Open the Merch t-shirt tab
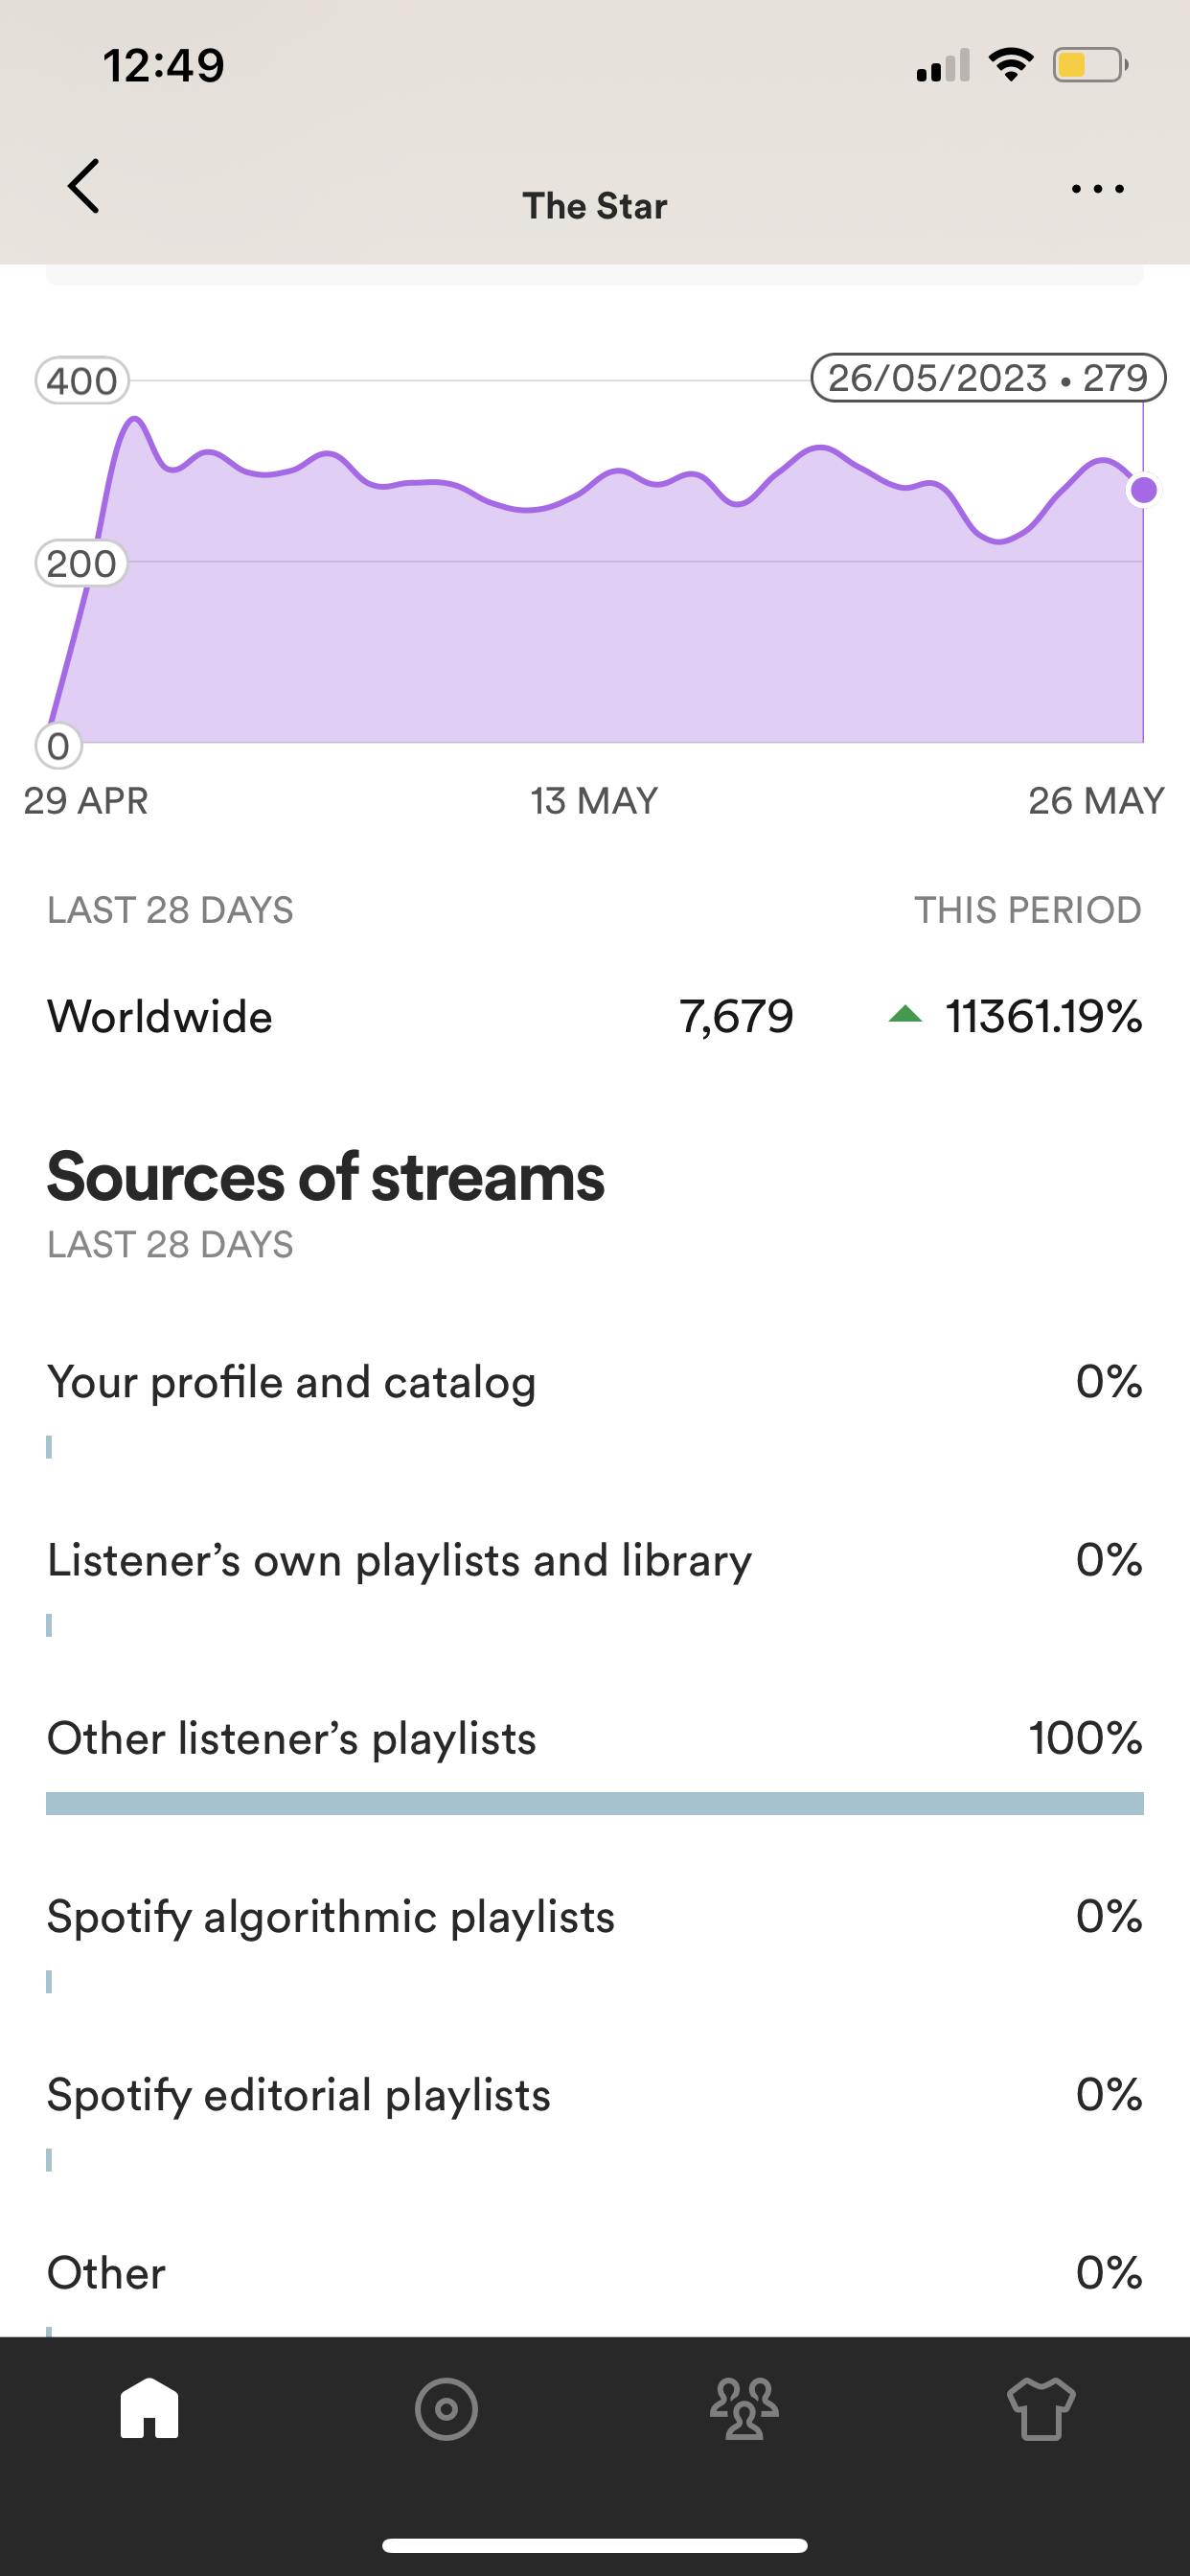This screenshot has height=2576, width=1190. click(x=1041, y=2409)
